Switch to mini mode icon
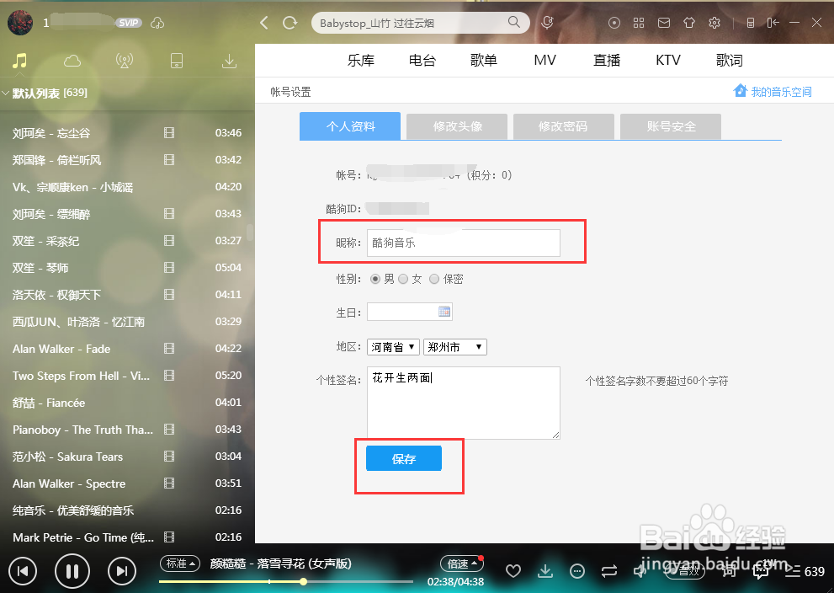The width and height of the screenshot is (834, 593). [773, 23]
